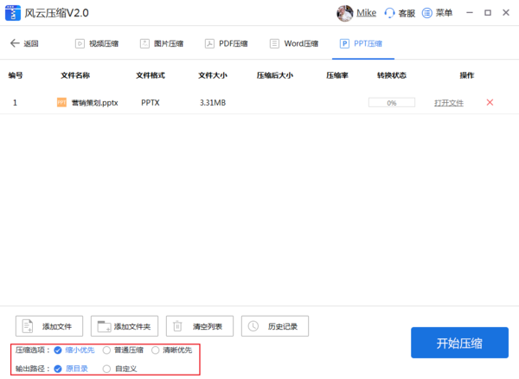Select 自定义 output path option
519x379 pixels.
click(x=106, y=369)
